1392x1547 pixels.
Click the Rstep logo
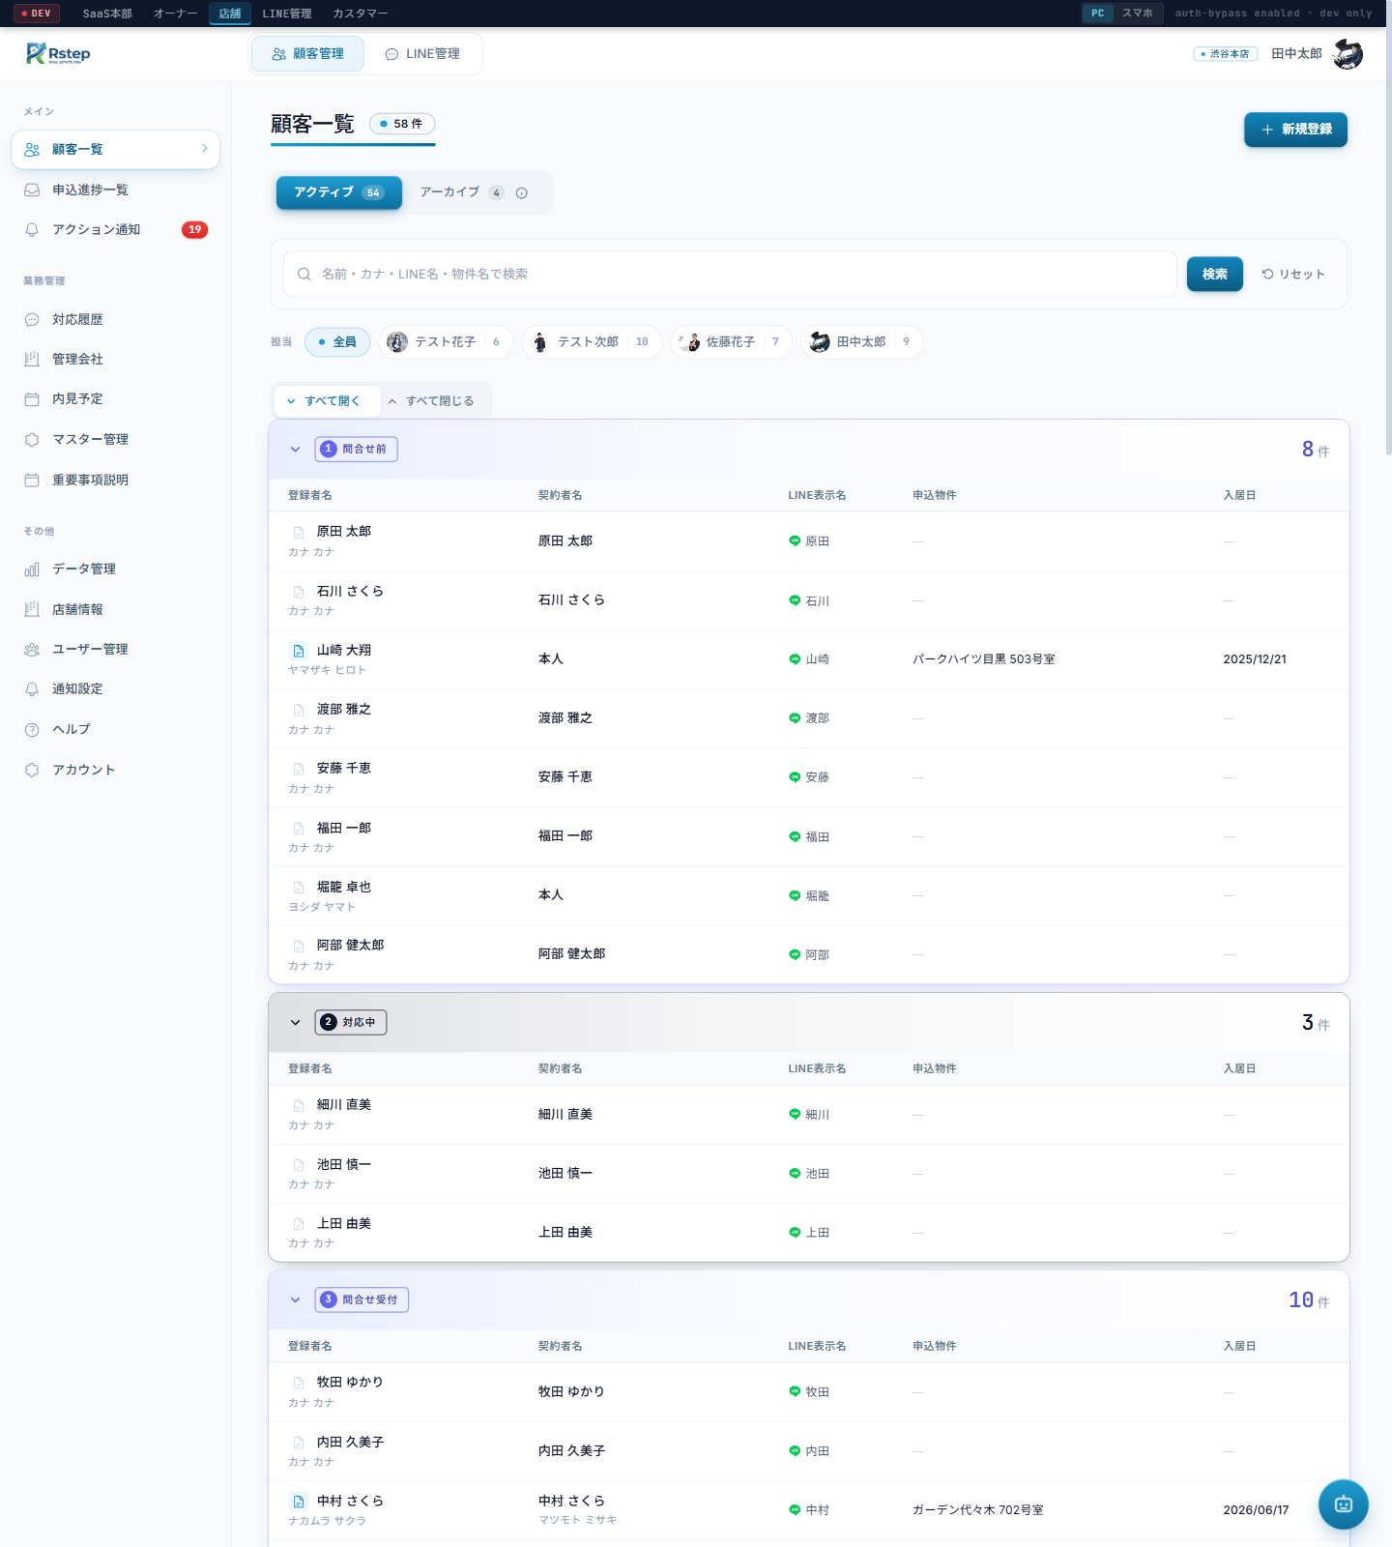[x=58, y=53]
